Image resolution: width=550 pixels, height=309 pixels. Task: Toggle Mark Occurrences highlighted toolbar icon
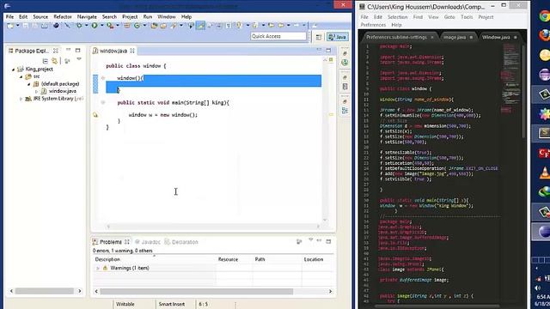coord(200,25)
